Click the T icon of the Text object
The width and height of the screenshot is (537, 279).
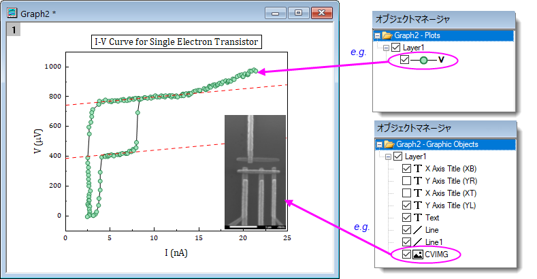417,217
